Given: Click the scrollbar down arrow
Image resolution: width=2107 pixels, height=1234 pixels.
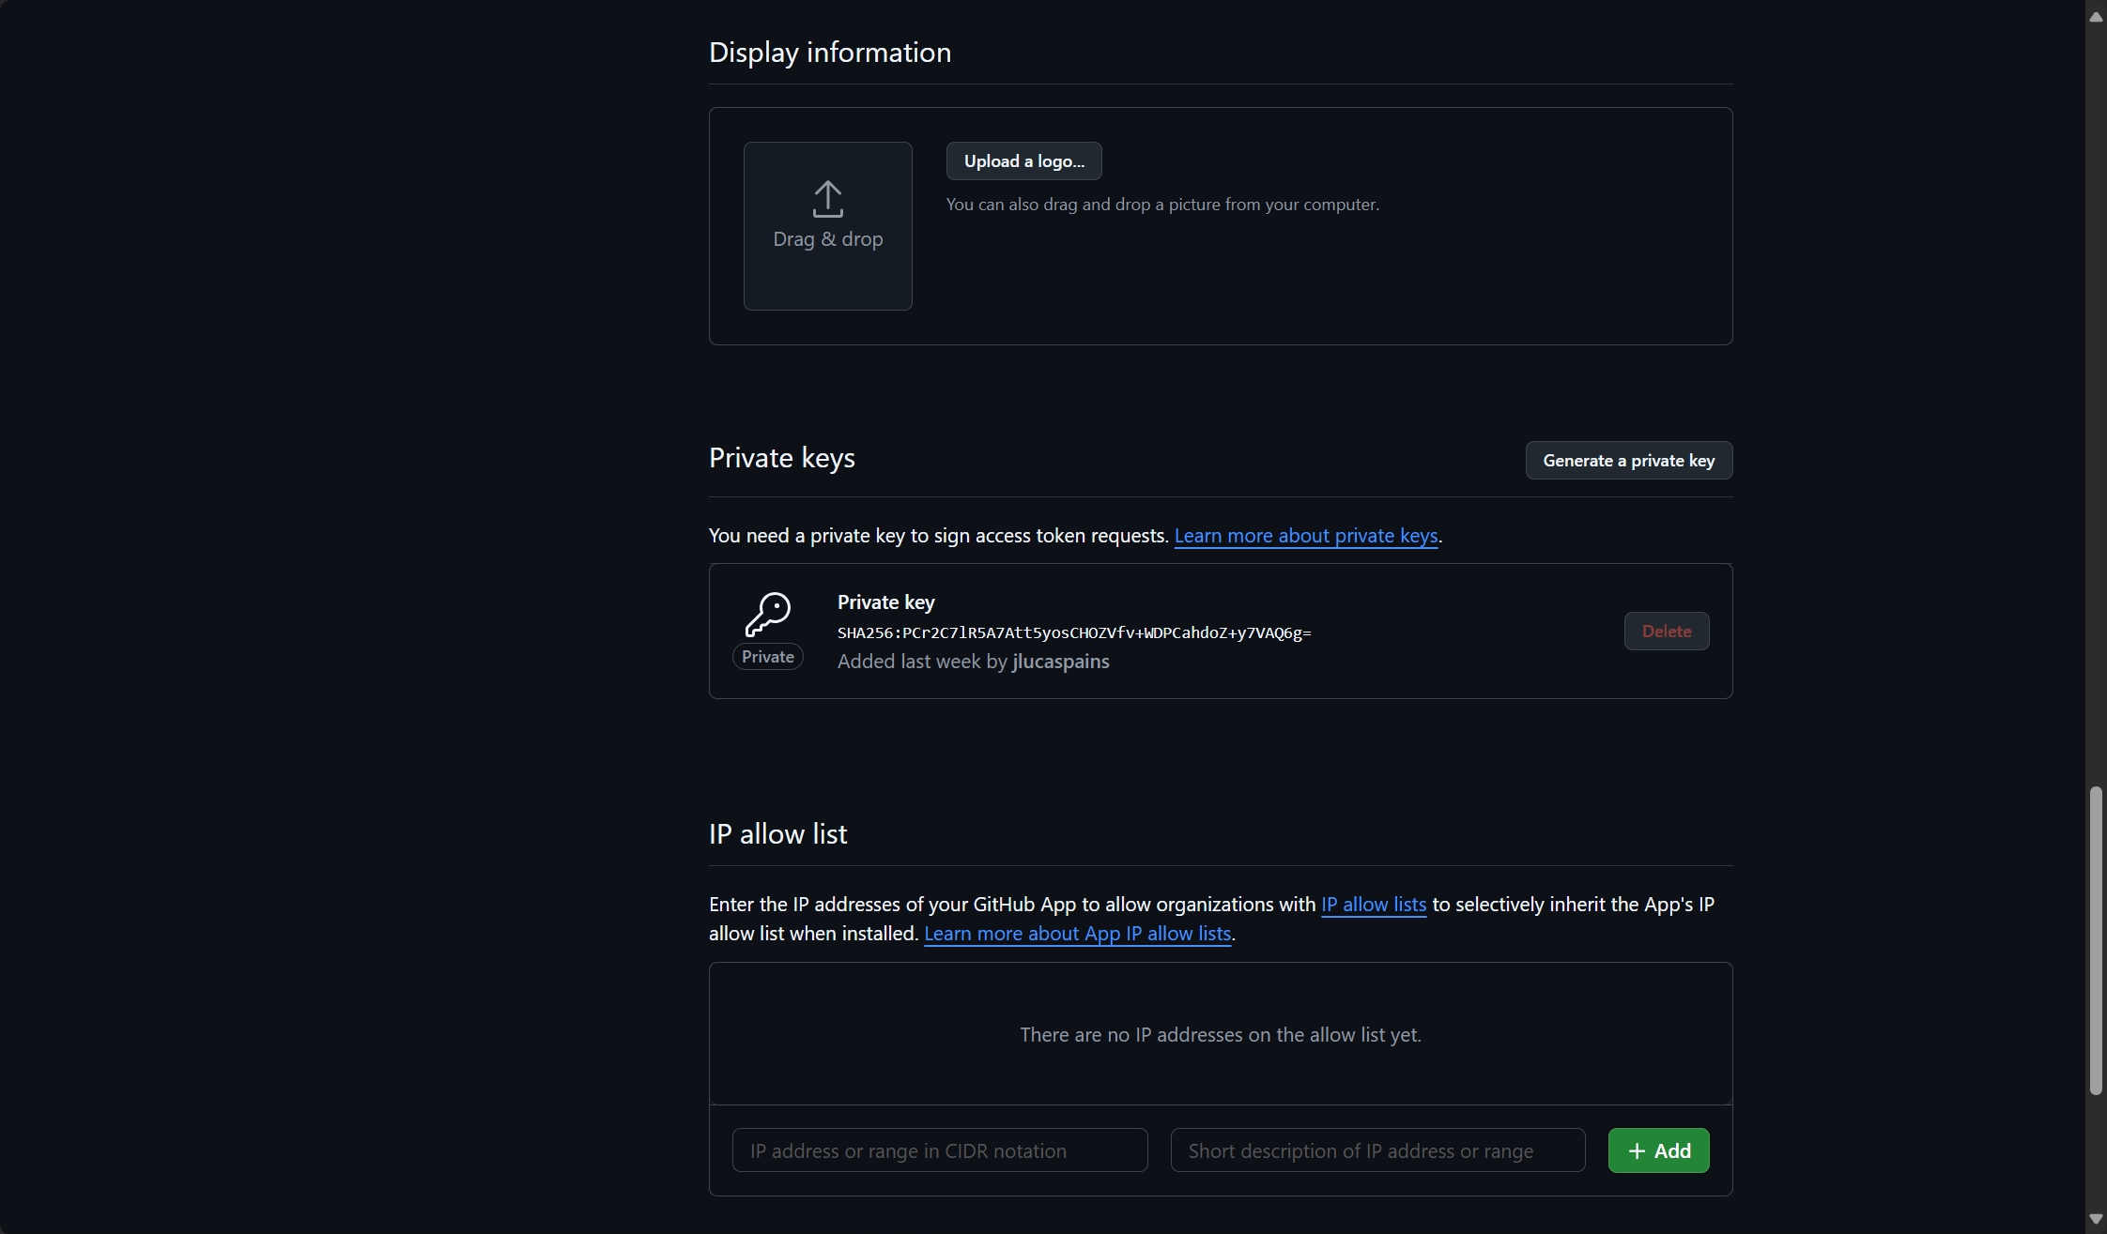Looking at the screenshot, I should [2096, 1219].
